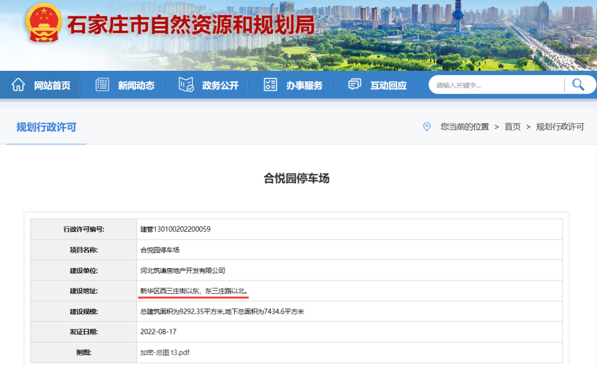Click the location pin icon in breadcrumb
The image size is (597, 365).
(x=427, y=127)
